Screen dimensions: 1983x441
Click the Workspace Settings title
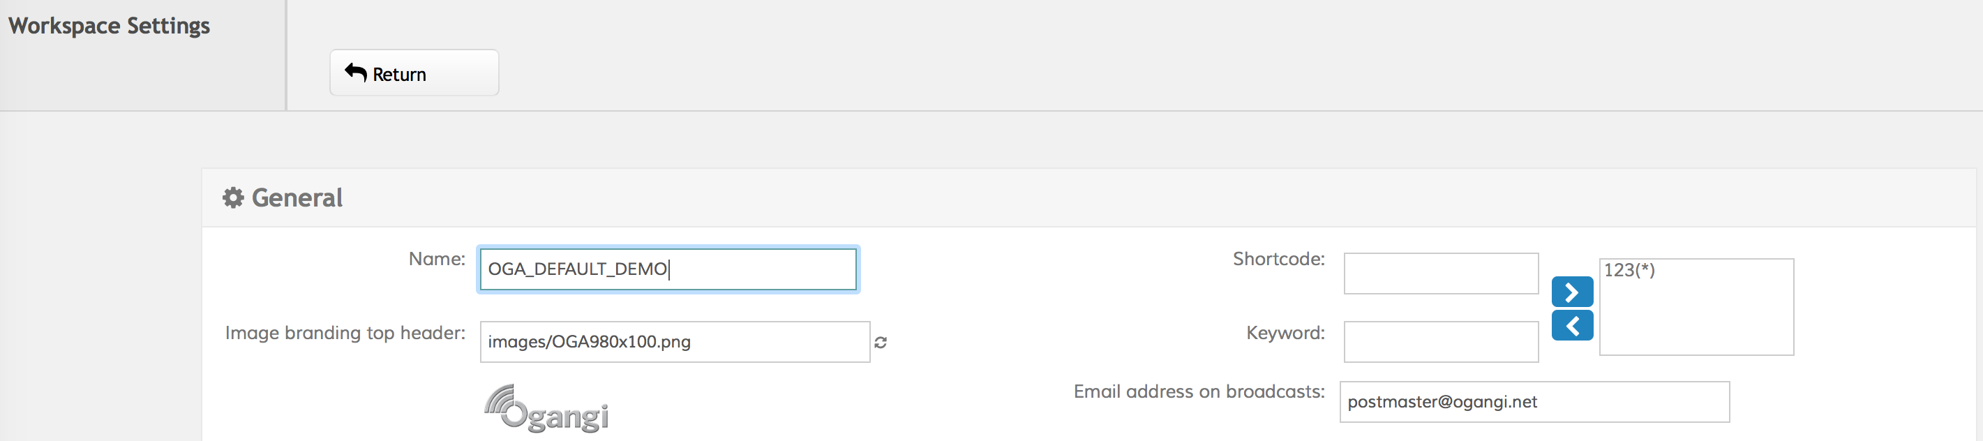(110, 27)
